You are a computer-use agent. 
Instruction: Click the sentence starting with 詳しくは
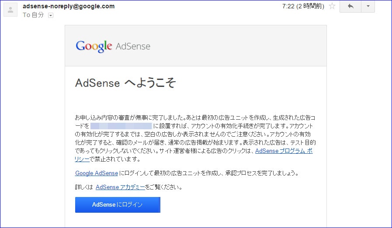click(129, 187)
